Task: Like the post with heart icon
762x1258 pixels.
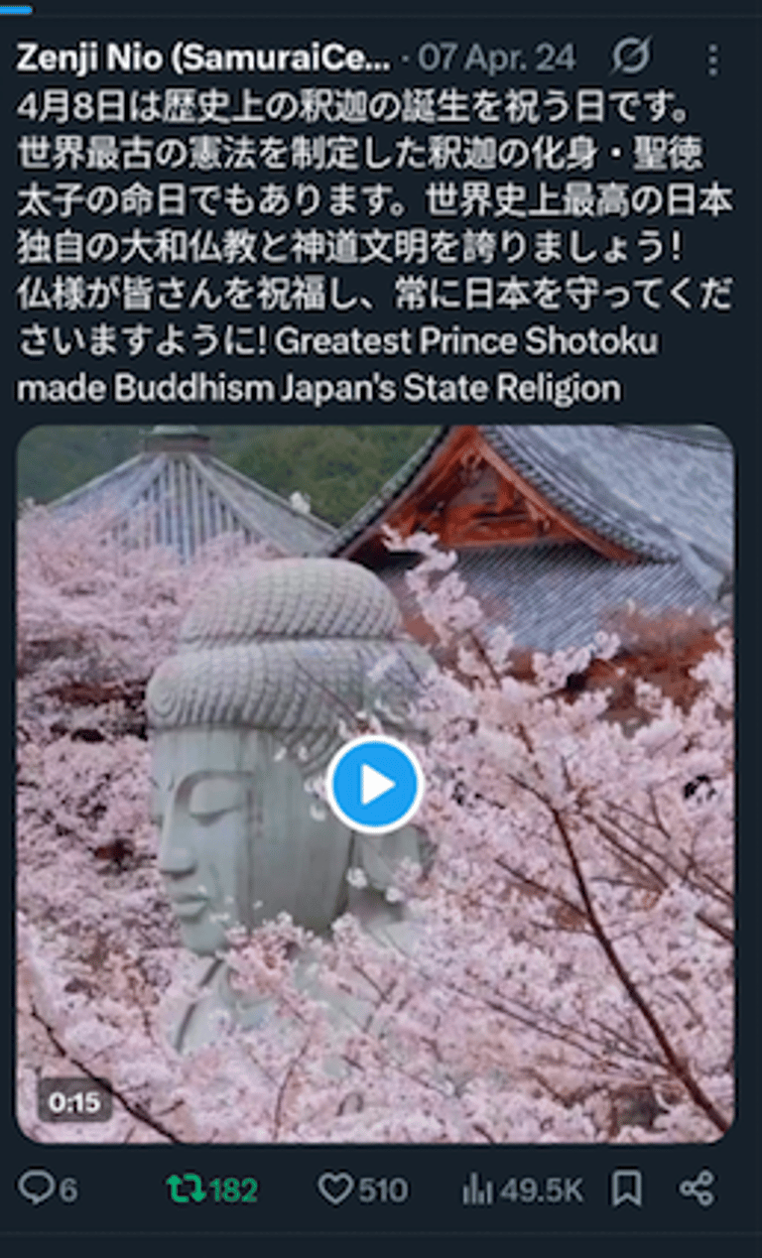Action: 335,1189
